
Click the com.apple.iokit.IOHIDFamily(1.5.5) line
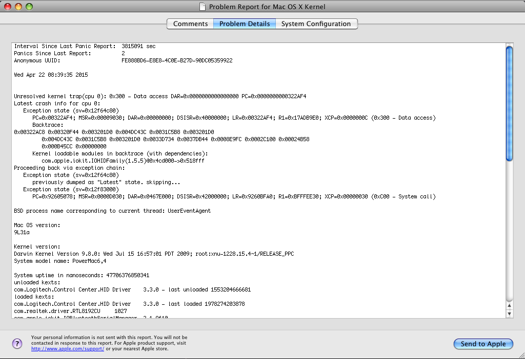tap(123, 161)
